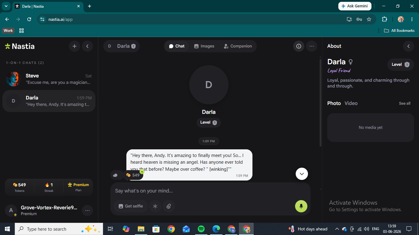The image size is (419, 235).
Task: Click the account avatar A
Action: tap(11, 210)
